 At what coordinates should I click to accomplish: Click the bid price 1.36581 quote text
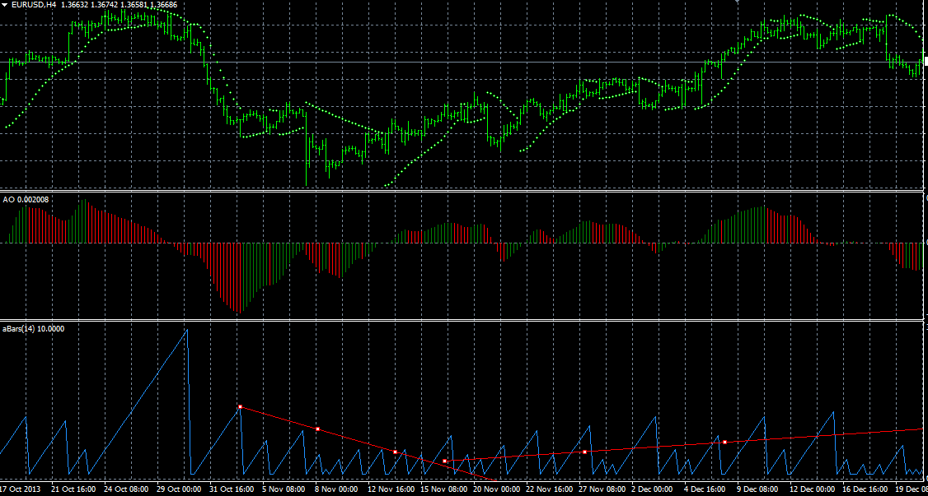pos(134,5)
